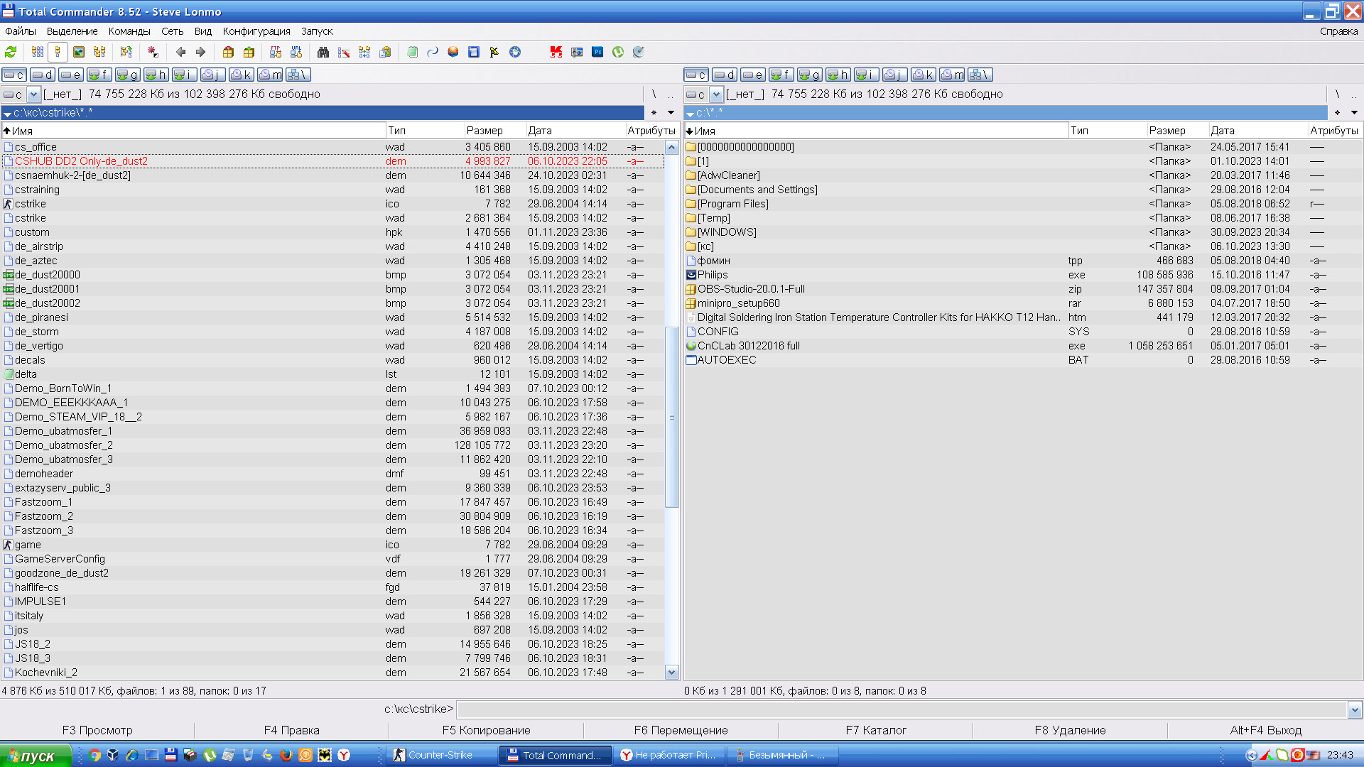
Task: Click the Reread source refresh icon
Action: coord(11,52)
